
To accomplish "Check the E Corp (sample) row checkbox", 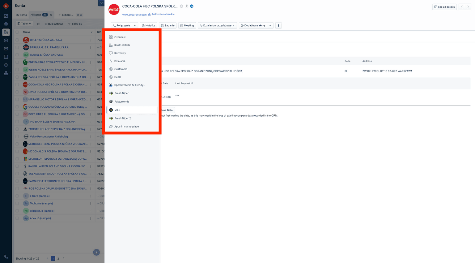I will pos(17,196).
